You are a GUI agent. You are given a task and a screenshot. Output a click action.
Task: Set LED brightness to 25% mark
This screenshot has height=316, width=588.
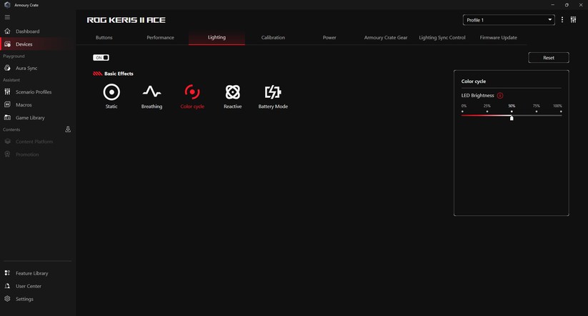pos(487,112)
